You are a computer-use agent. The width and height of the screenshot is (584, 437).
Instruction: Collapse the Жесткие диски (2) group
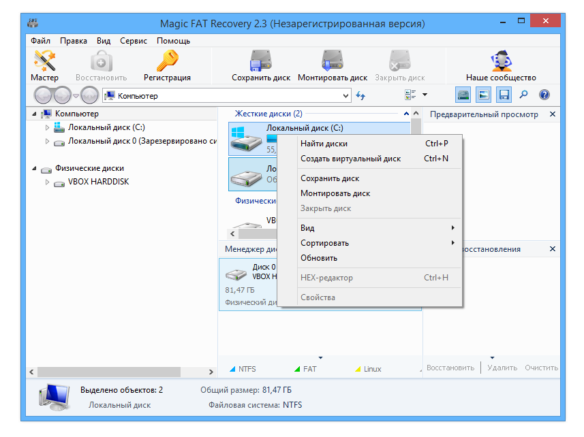406,114
